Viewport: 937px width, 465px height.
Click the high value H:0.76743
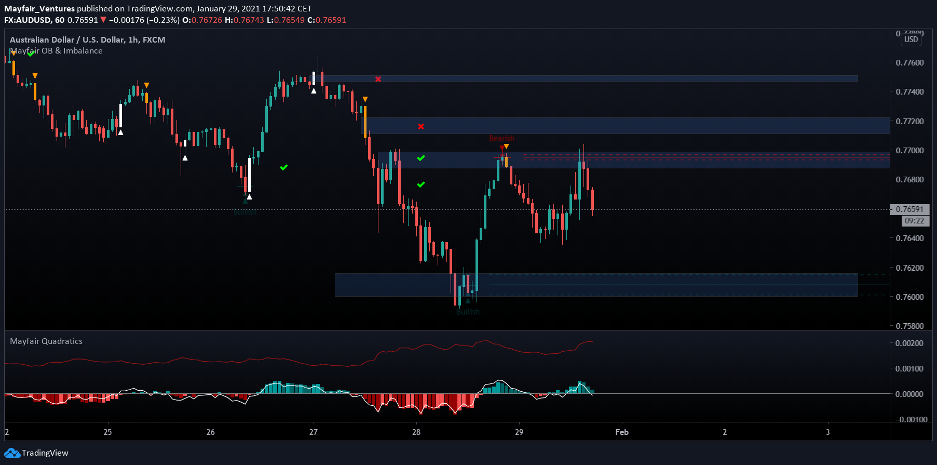[245, 20]
